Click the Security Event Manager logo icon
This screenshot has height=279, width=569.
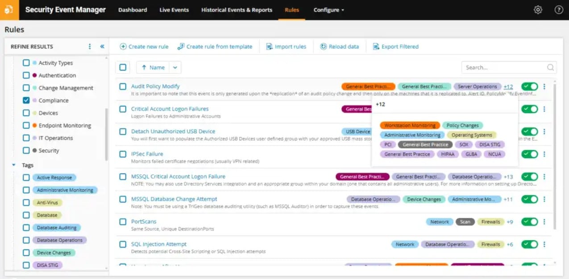[x=9, y=10]
